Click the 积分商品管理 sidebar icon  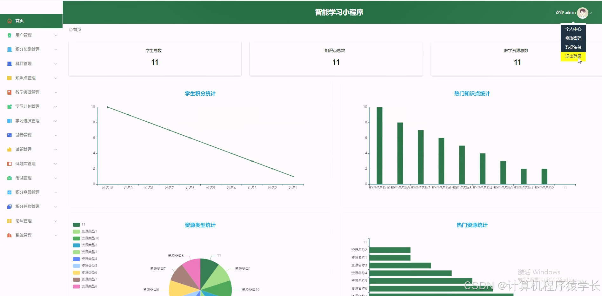point(10,192)
